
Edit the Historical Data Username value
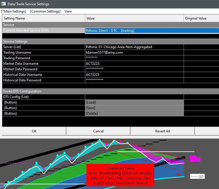click(134, 75)
